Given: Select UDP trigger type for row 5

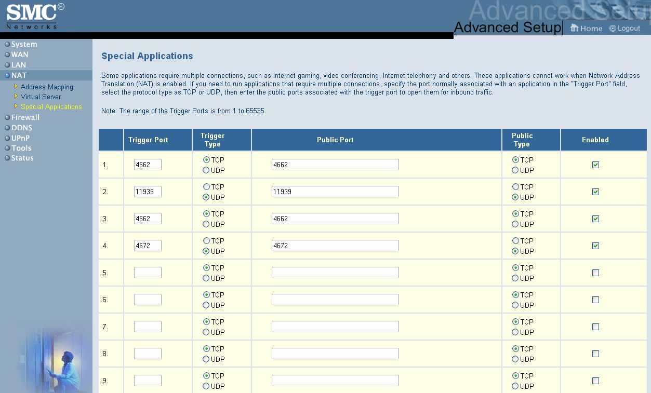Looking at the screenshot, I should tap(206, 278).
